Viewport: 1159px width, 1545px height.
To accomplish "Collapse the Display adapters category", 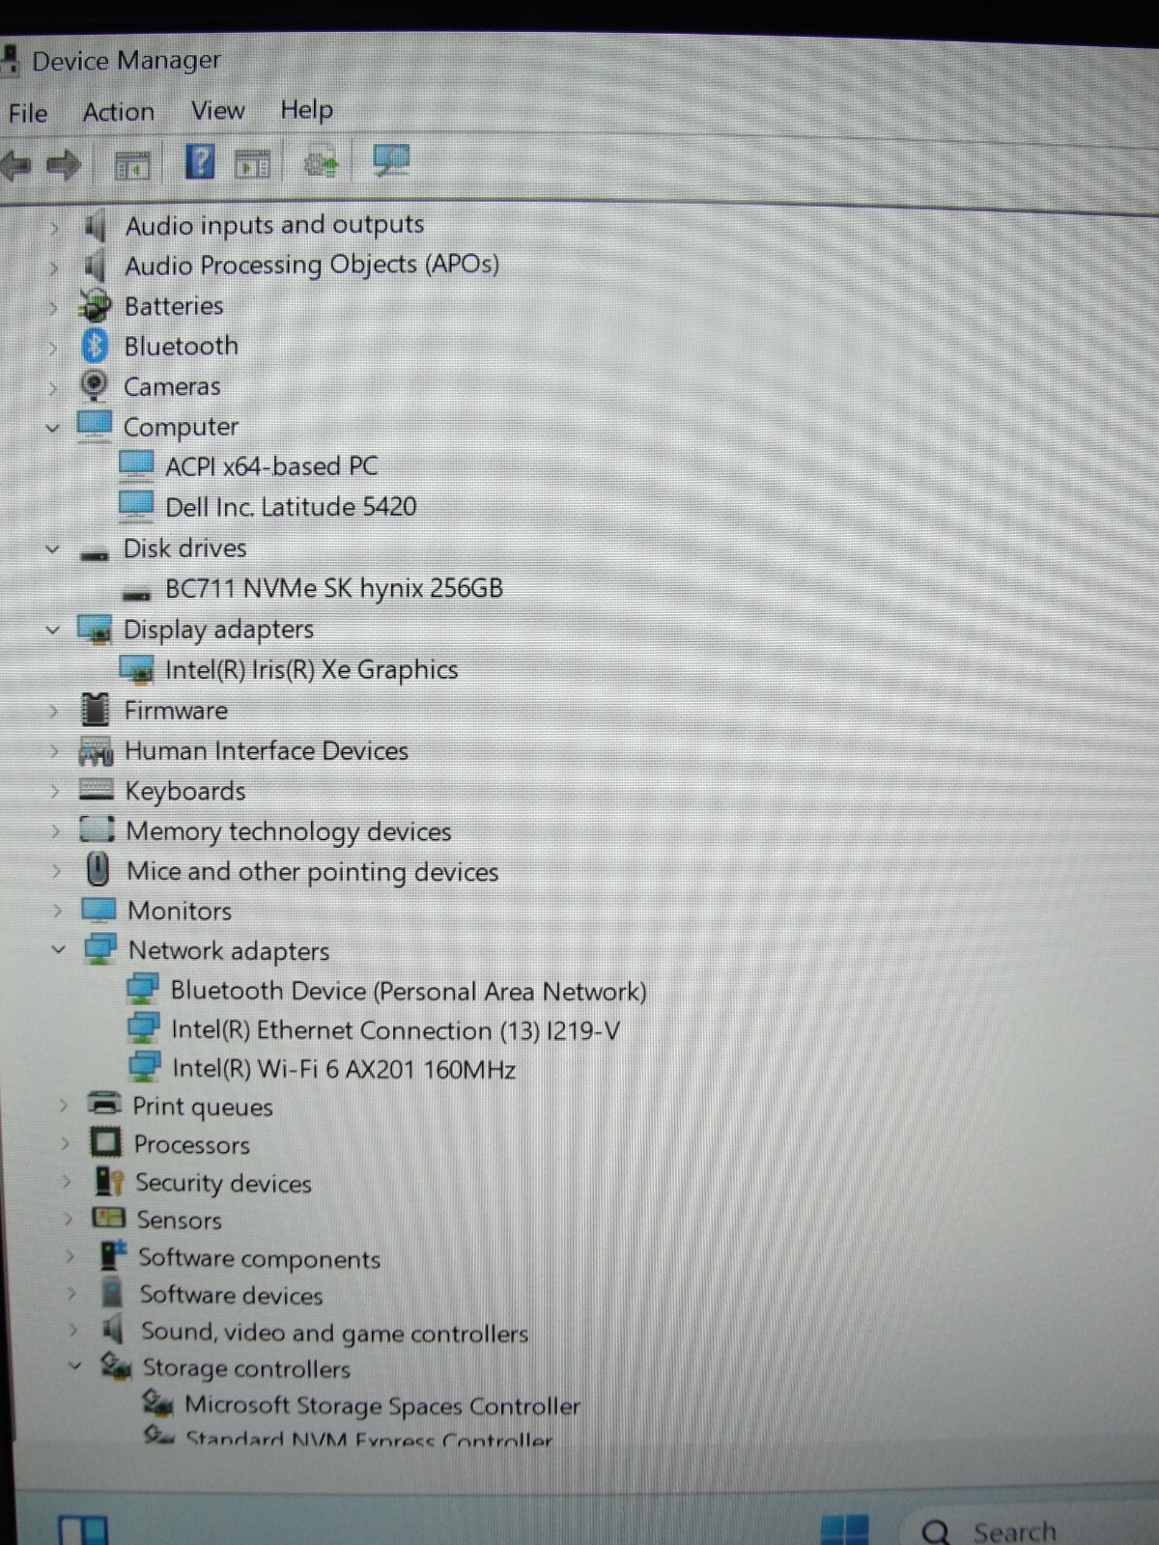I will click(53, 630).
